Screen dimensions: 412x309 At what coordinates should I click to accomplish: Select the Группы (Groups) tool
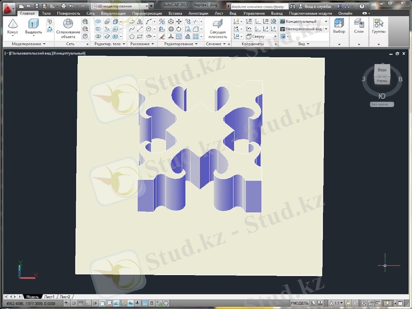click(x=378, y=26)
